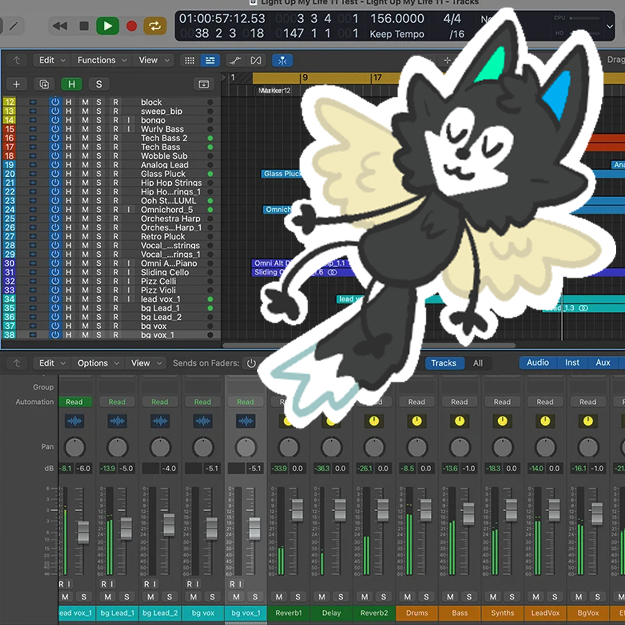Solo the Glass Pluck track

pos(99,174)
